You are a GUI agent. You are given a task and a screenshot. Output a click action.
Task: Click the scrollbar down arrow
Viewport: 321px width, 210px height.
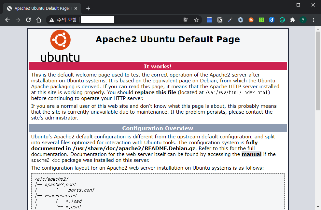click(318, 207)
